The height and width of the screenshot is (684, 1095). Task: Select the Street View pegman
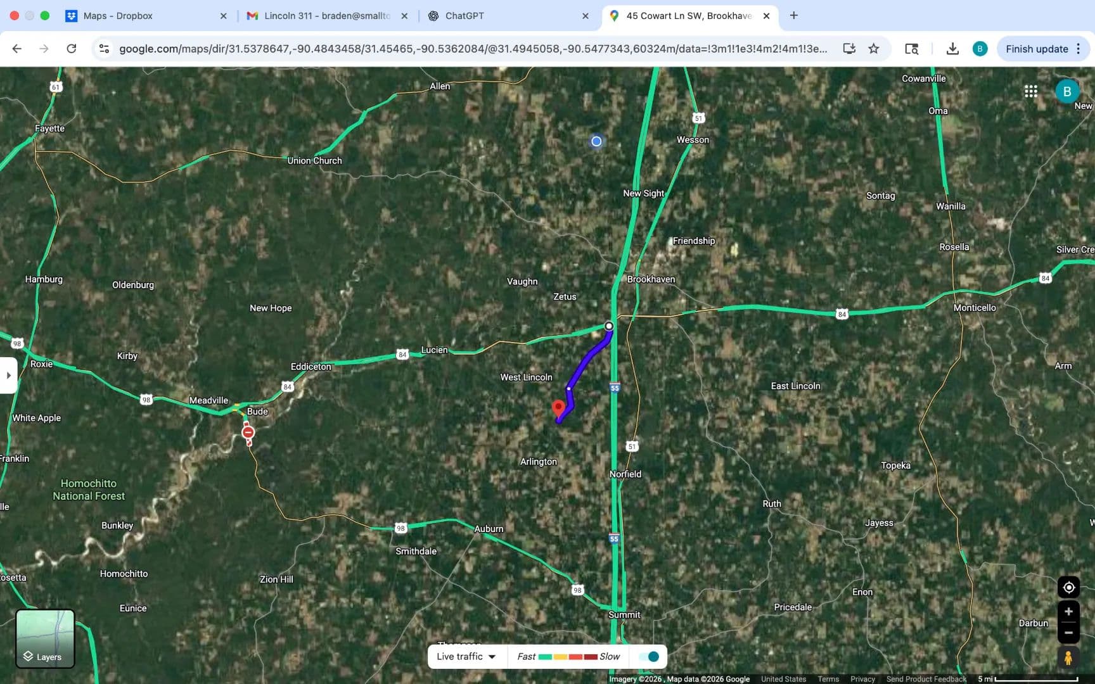pyautogui.click(x=1068, y=657)
